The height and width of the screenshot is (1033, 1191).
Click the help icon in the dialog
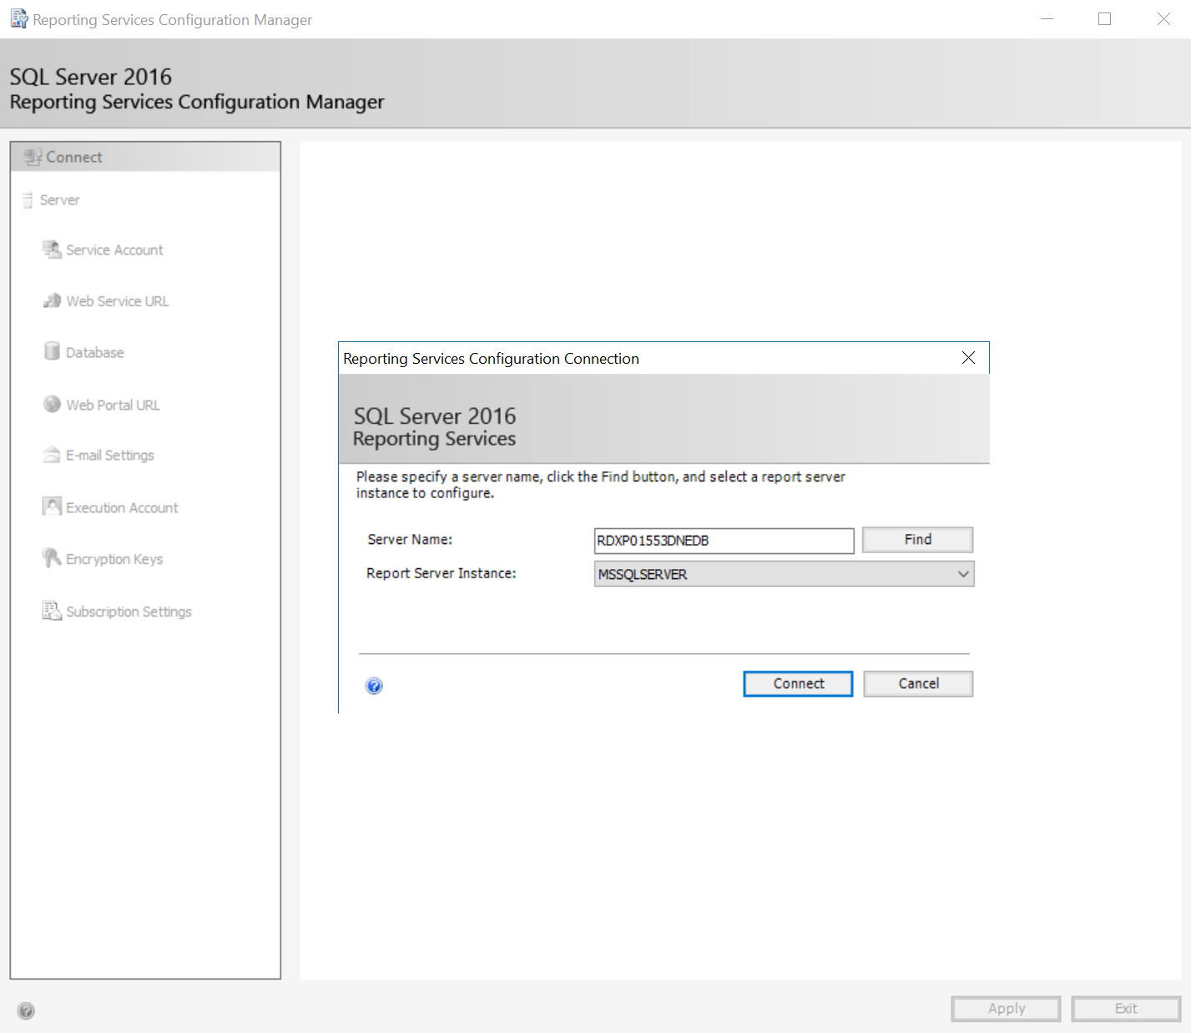(373, 686)
